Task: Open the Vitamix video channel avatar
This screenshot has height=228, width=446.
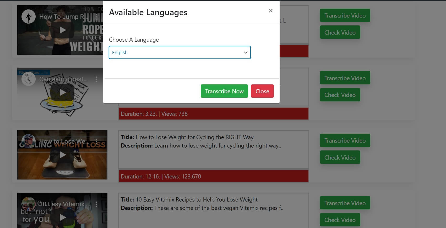Action: coord(28,204)
